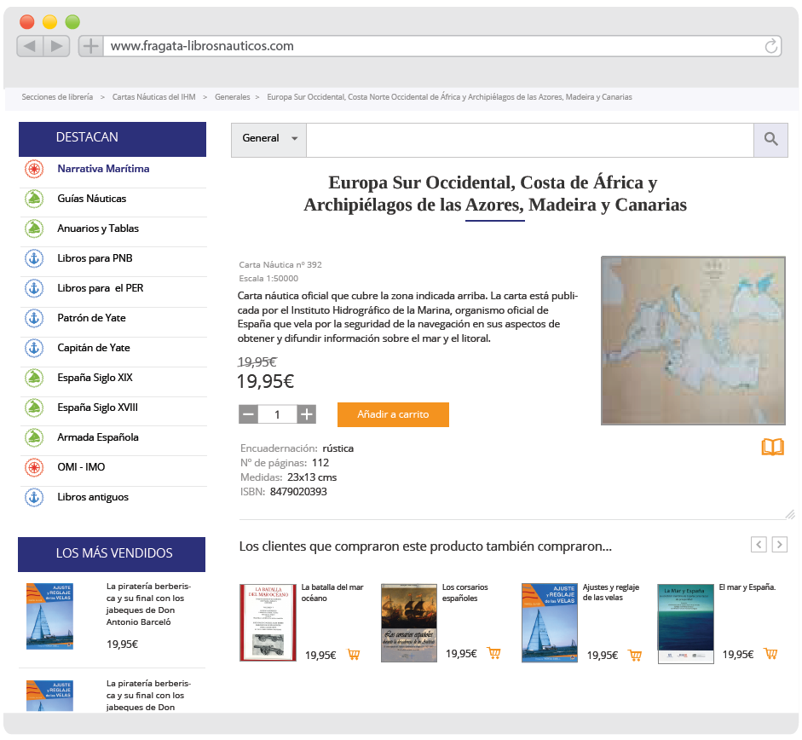The height and width of the screenshot is (740, 802).
Task: Click the magnifier search button
Action: (770, 139)
